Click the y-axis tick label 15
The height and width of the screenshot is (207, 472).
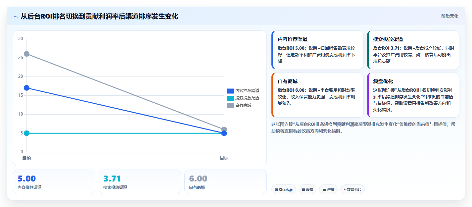coord(21,95)
